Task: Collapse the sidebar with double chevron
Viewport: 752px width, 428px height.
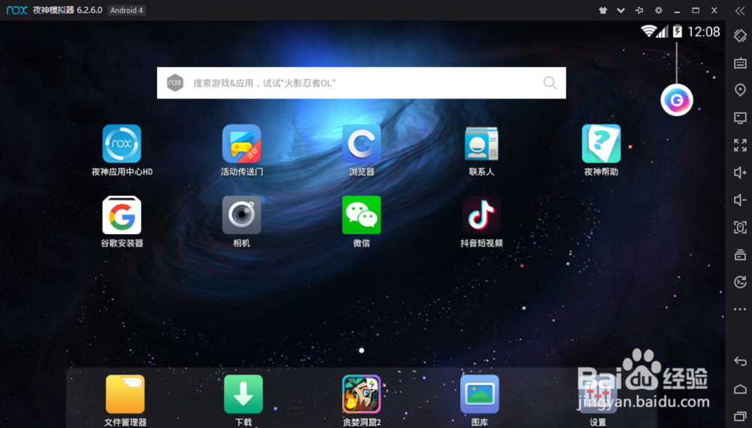Action: [x=740, y=11]
